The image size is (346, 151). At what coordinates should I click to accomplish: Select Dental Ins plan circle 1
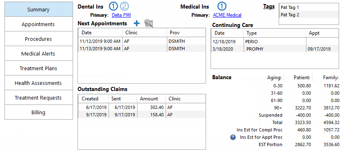(113, 7)
